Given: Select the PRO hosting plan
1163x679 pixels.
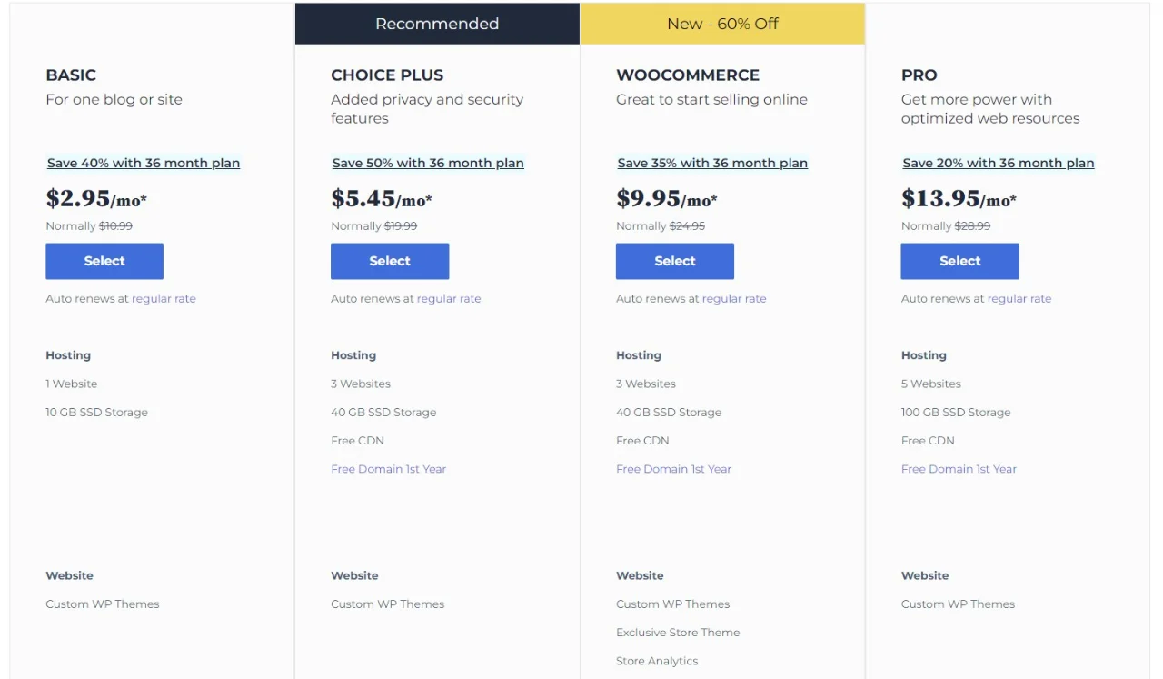Looking at the screenshot, I should 959,261.
